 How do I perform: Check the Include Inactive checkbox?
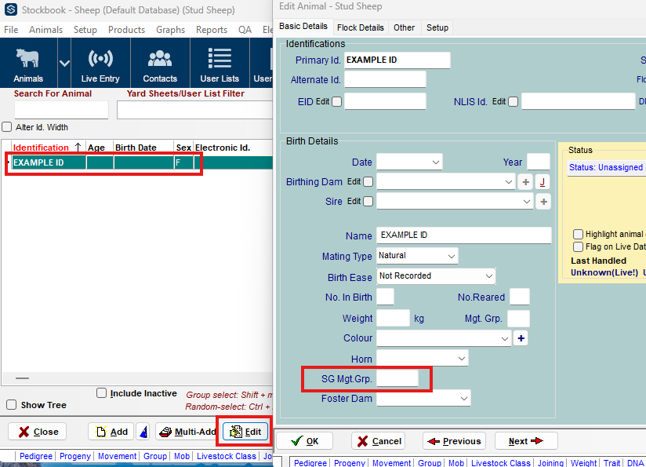tap(101, 393)
